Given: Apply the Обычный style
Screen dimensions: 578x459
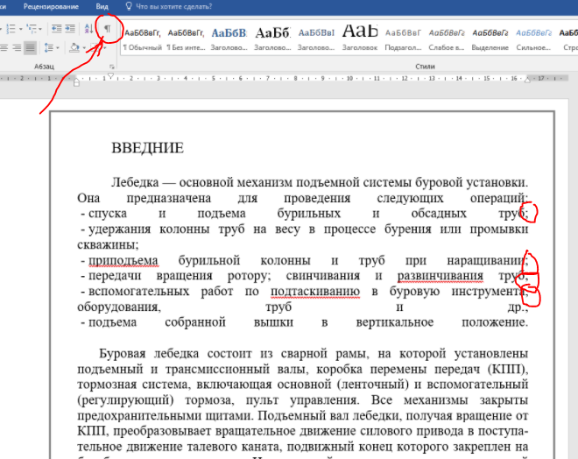Looking at the screenshot, I should coord(143,39).
